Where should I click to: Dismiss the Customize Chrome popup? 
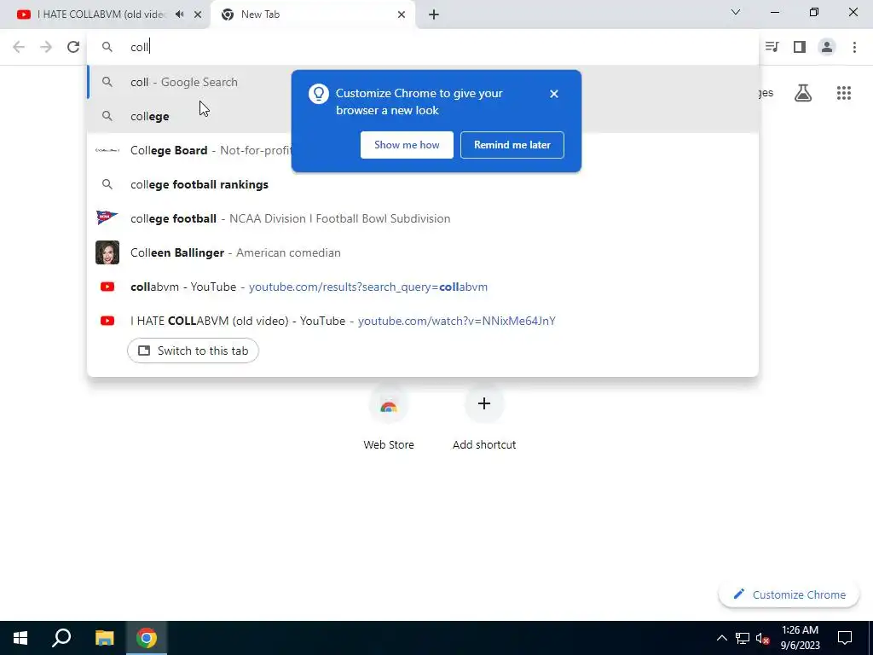554,94
